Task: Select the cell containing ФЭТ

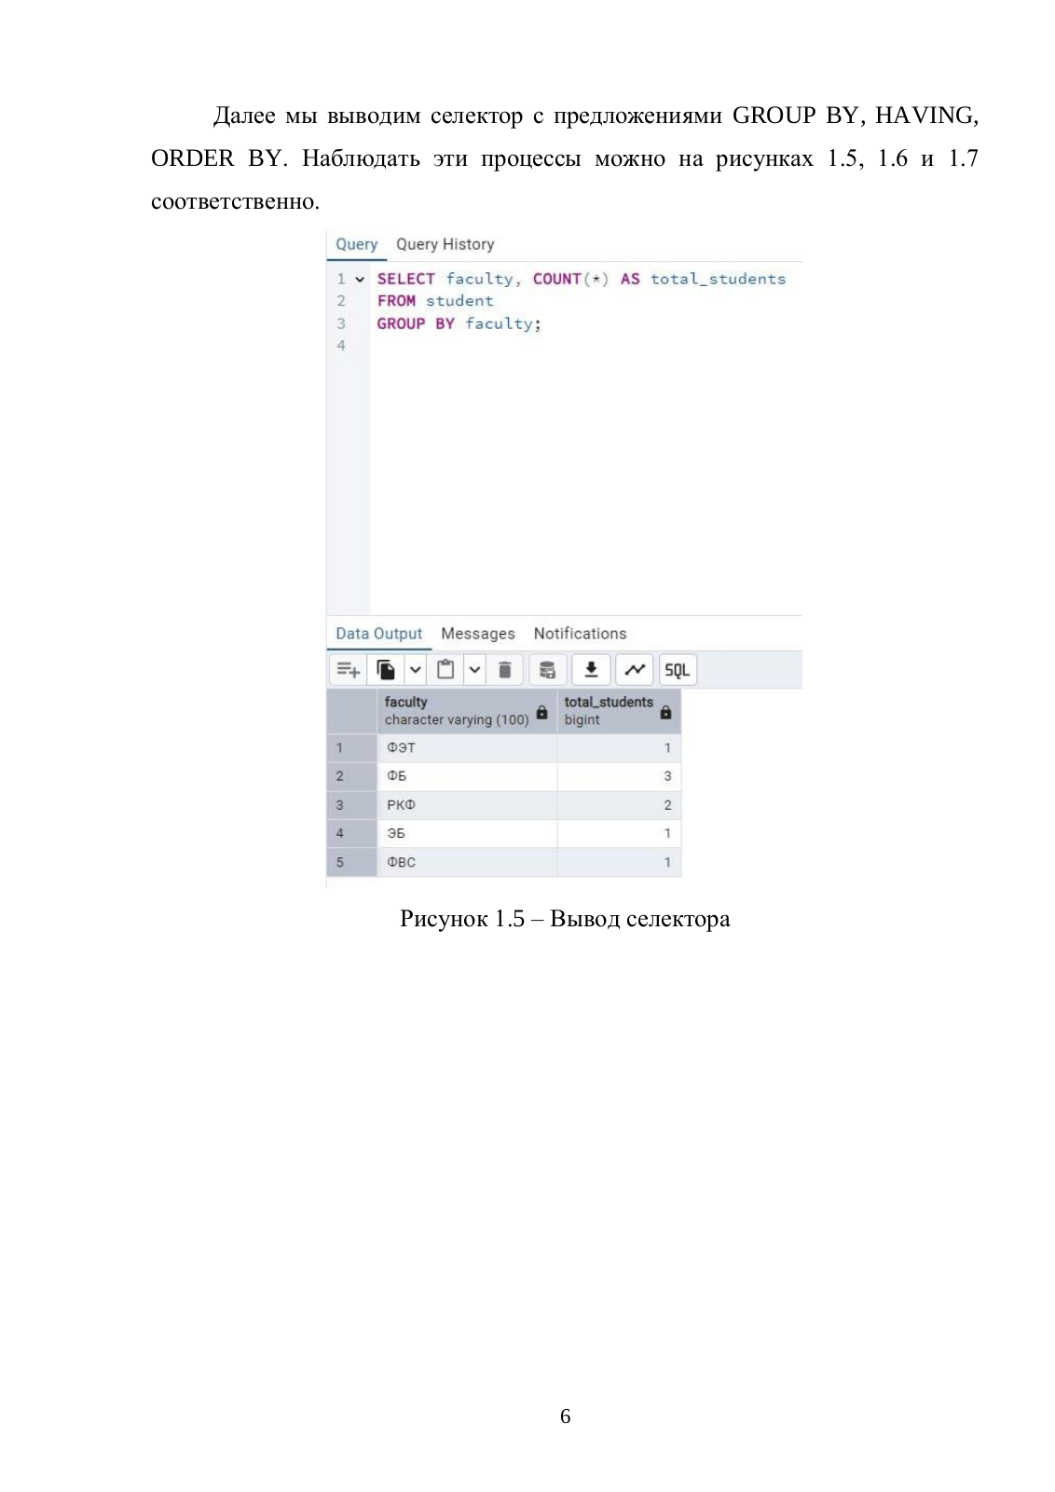Action: (x=467, y=747)
